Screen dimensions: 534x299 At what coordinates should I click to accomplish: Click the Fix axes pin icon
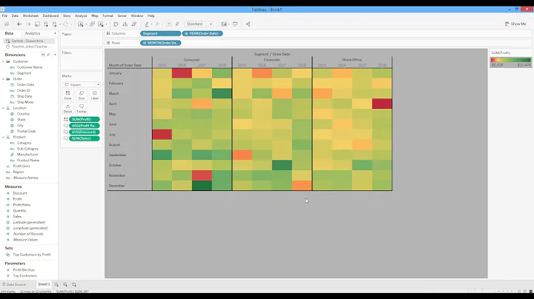click(x=177, y=24)
